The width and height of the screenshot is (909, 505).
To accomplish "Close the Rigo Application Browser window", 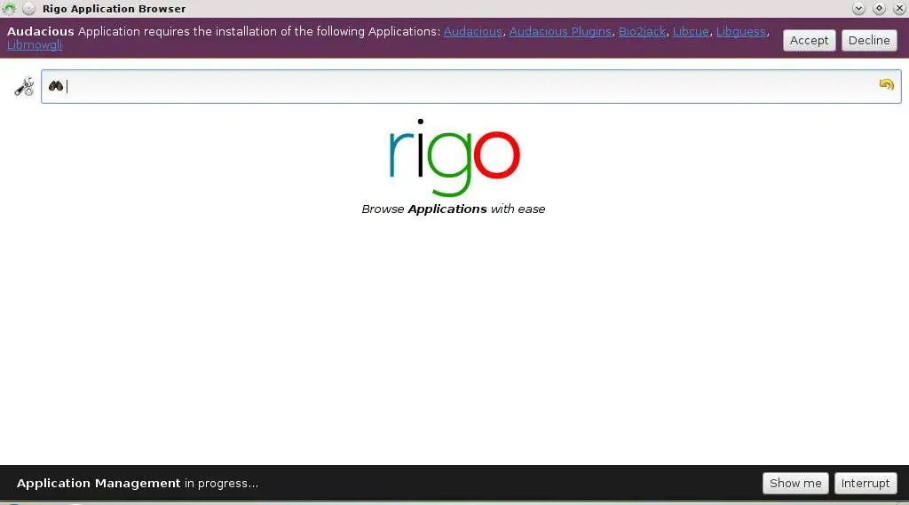I will tap(899, 9).
